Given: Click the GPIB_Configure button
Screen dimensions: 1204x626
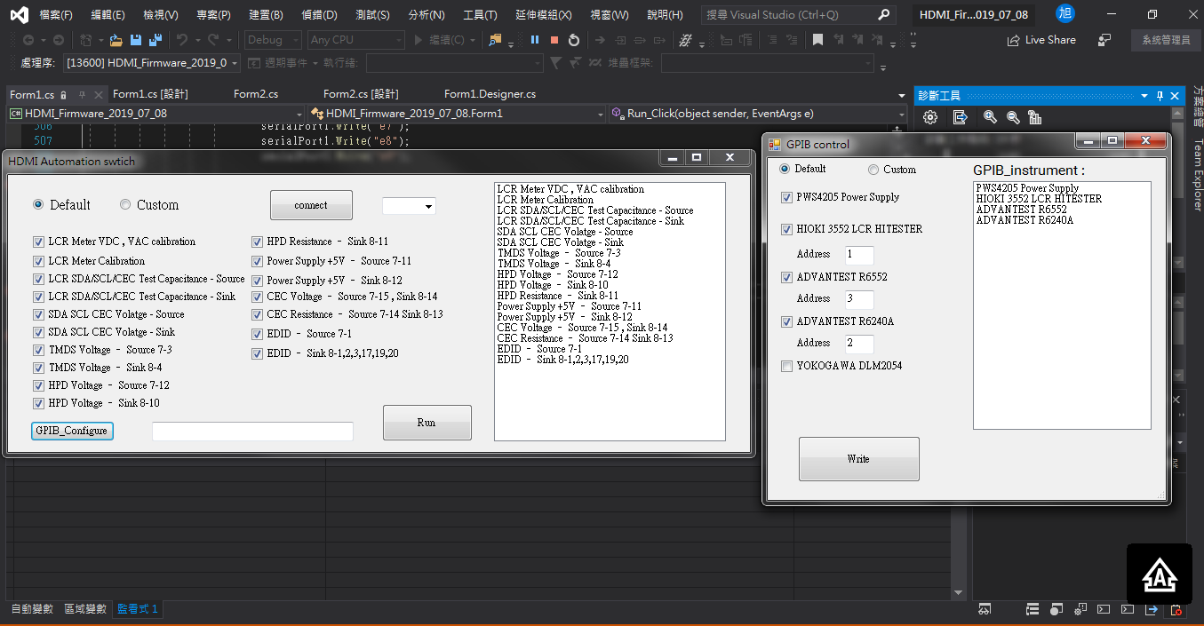Looking at the screenshot, I should pos(72,431).
